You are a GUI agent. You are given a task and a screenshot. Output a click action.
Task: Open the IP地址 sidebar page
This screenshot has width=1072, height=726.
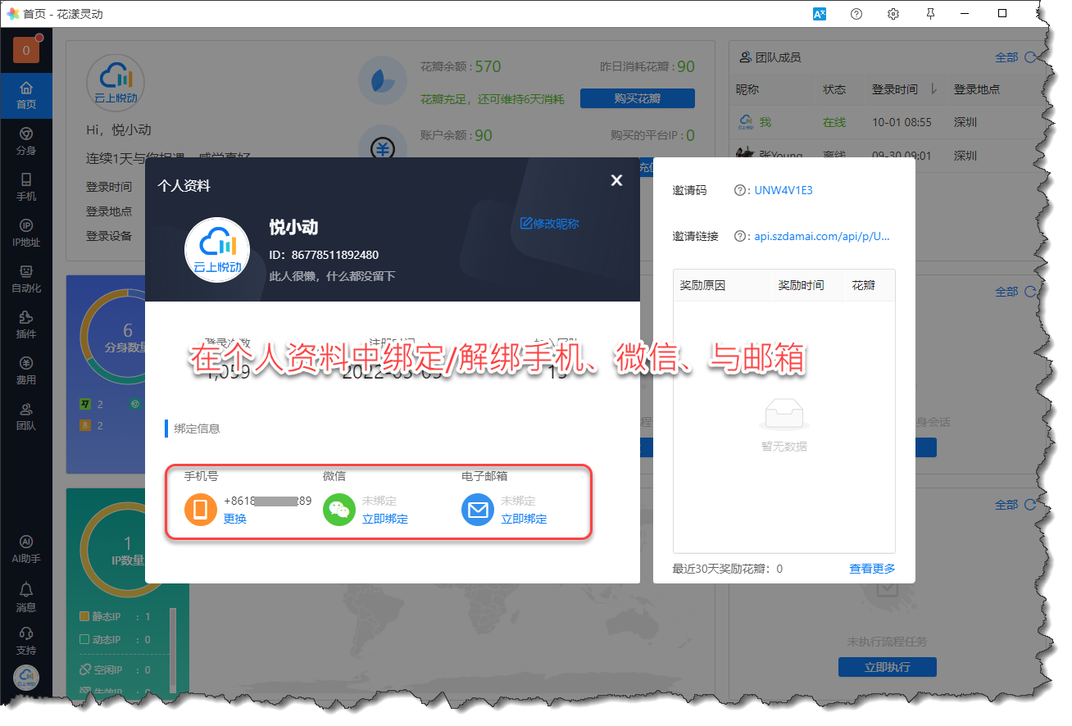(26, 232)
